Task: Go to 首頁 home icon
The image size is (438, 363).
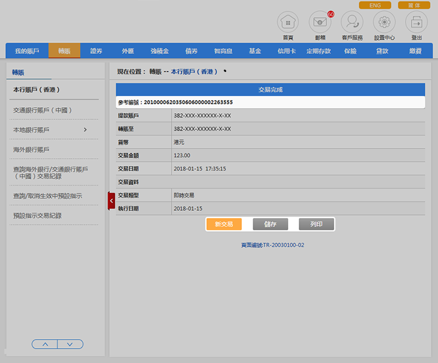Action: pyautogui.click(x=287, y=23)
